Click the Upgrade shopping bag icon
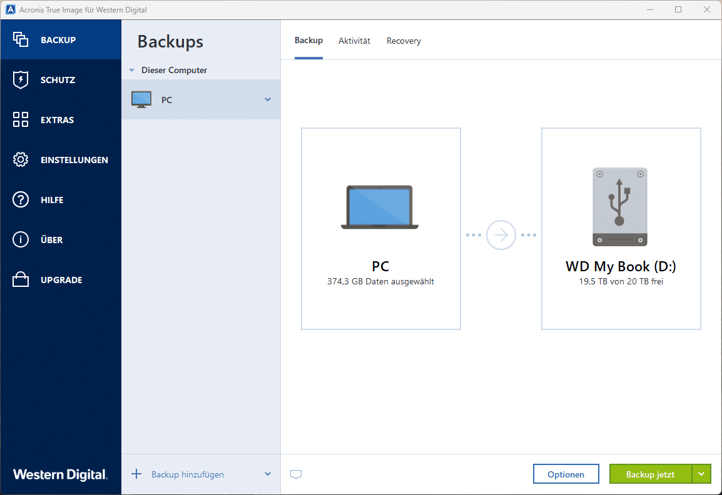Viewport: 722px width, 495px height. (21, 280)
